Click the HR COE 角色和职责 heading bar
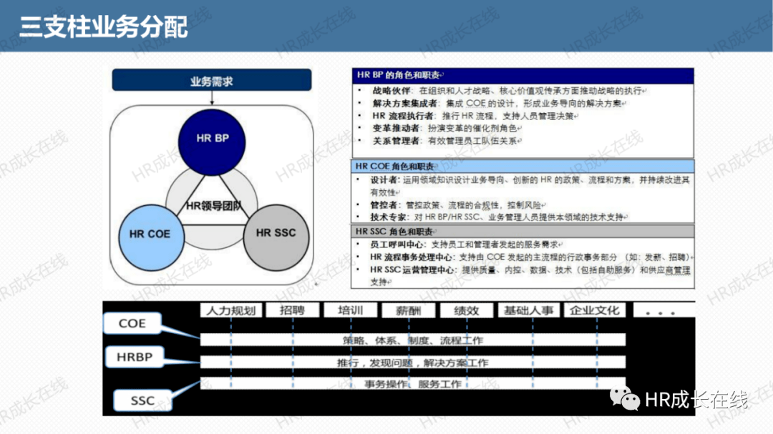This screenshot has height=434, width=773. point(522,166)
